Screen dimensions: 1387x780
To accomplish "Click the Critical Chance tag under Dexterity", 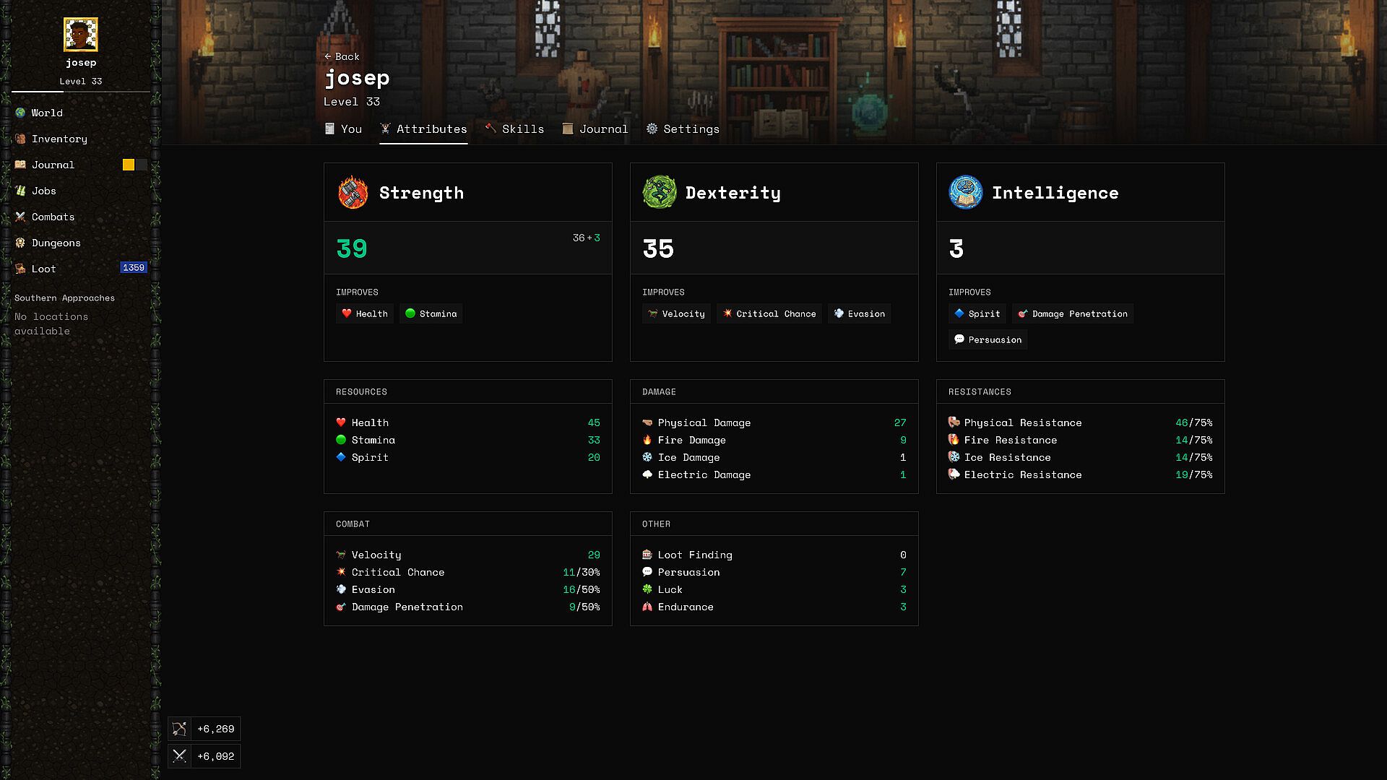I will 769,313.
